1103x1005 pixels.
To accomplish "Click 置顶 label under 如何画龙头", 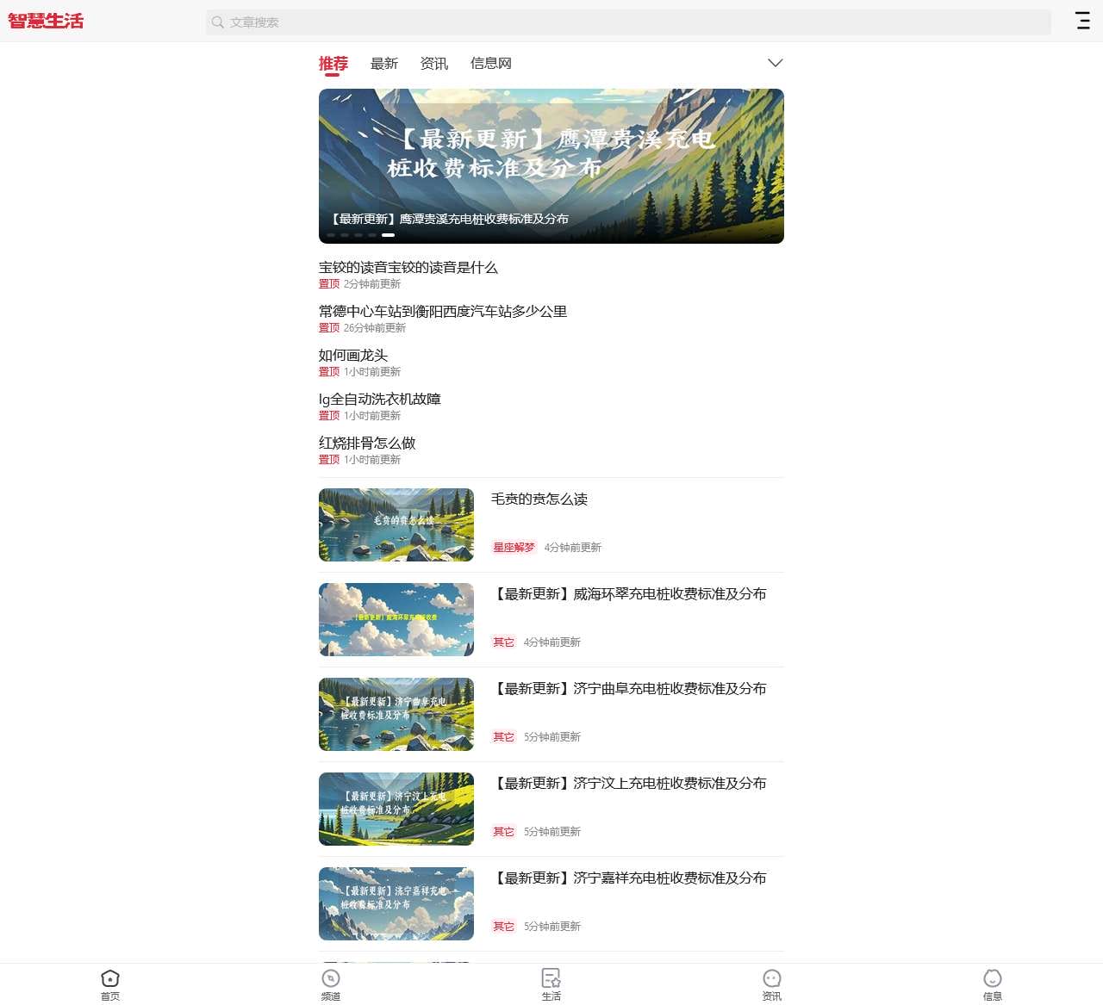I will [x=329, y=372].
